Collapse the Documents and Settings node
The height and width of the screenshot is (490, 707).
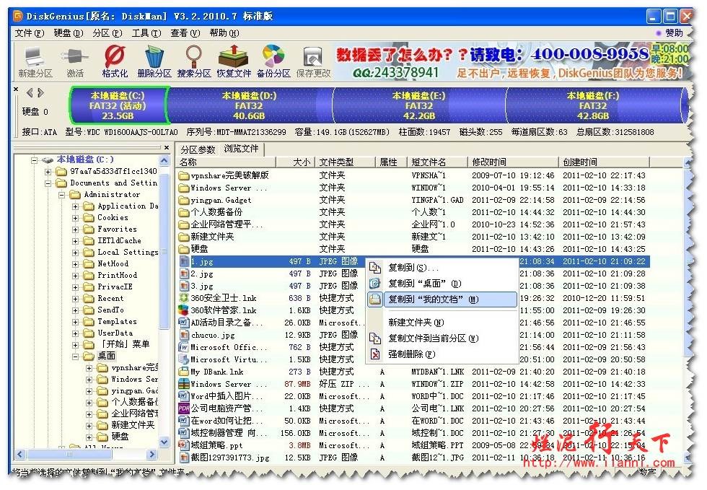[48, 183]
